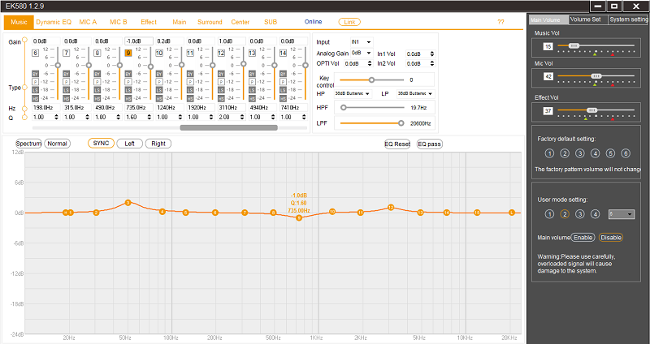This screenshot has height=344, width=650.
Task: Disable the Main volume option
Action: pyautogui.click(x=611, y=238)
